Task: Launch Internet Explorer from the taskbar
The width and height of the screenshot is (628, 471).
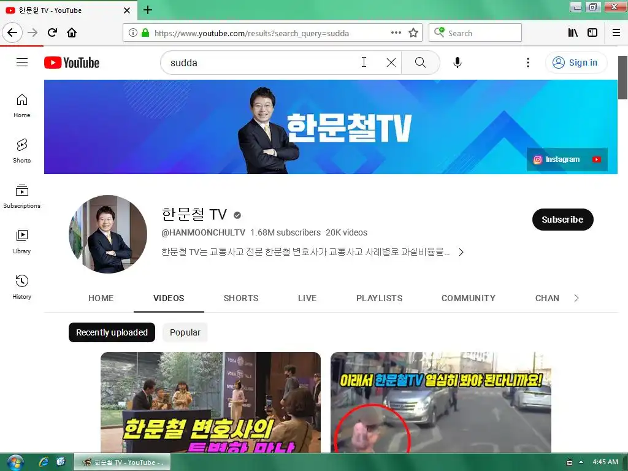Action: (x=44, y=462)
